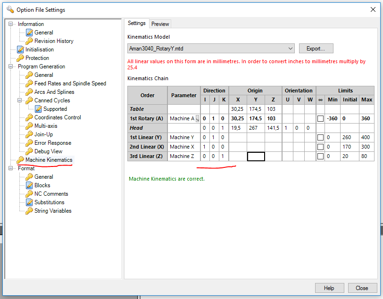Select the Settings tab
The height and width of the screenshot is (299, 383).
[137, 24]
